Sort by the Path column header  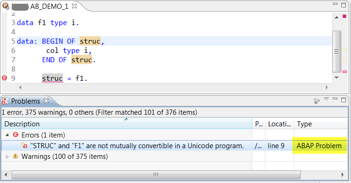tap(259, 124)
